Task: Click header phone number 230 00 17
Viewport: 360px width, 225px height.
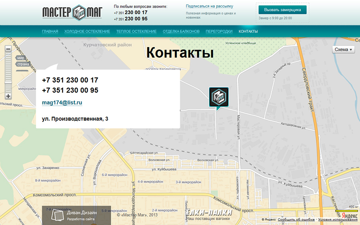Action: click(131, 12)
